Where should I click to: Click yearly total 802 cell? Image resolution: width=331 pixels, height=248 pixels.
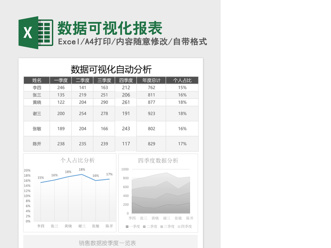(x=151, y=129)
